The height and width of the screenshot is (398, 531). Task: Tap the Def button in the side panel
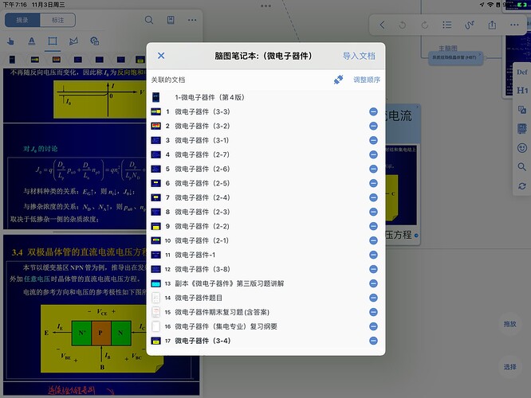(x=522, y=72)
